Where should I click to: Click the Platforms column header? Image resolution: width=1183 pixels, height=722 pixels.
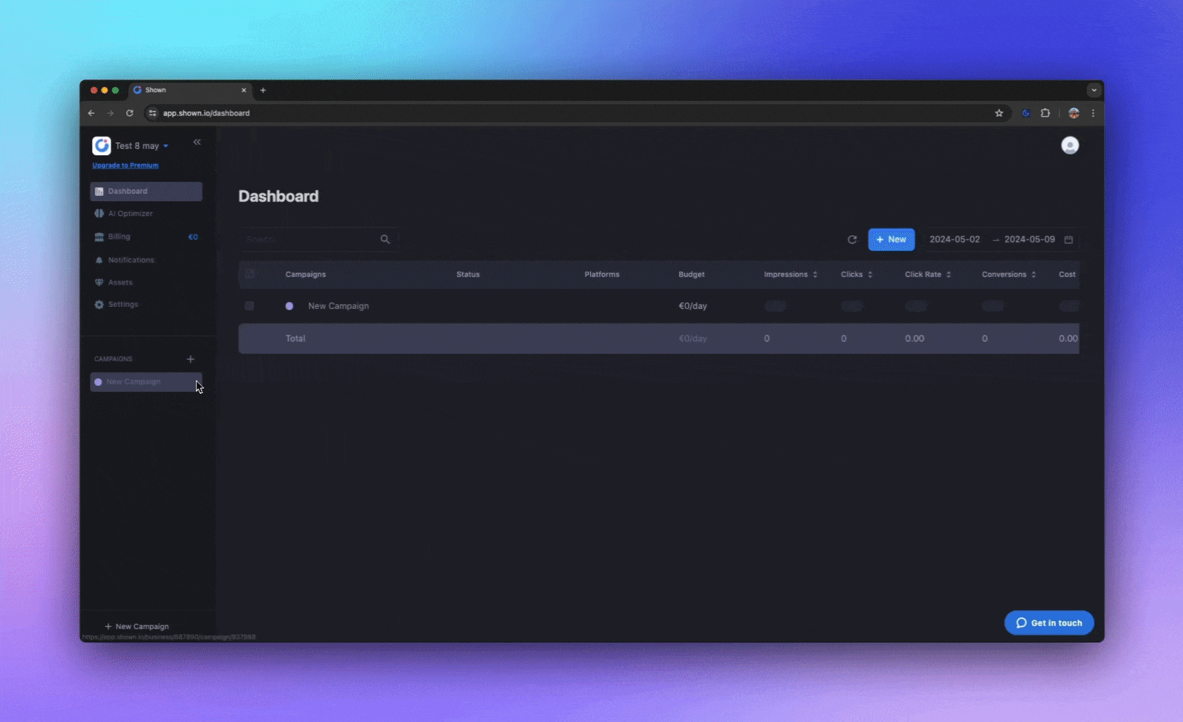tap(602, 275)
